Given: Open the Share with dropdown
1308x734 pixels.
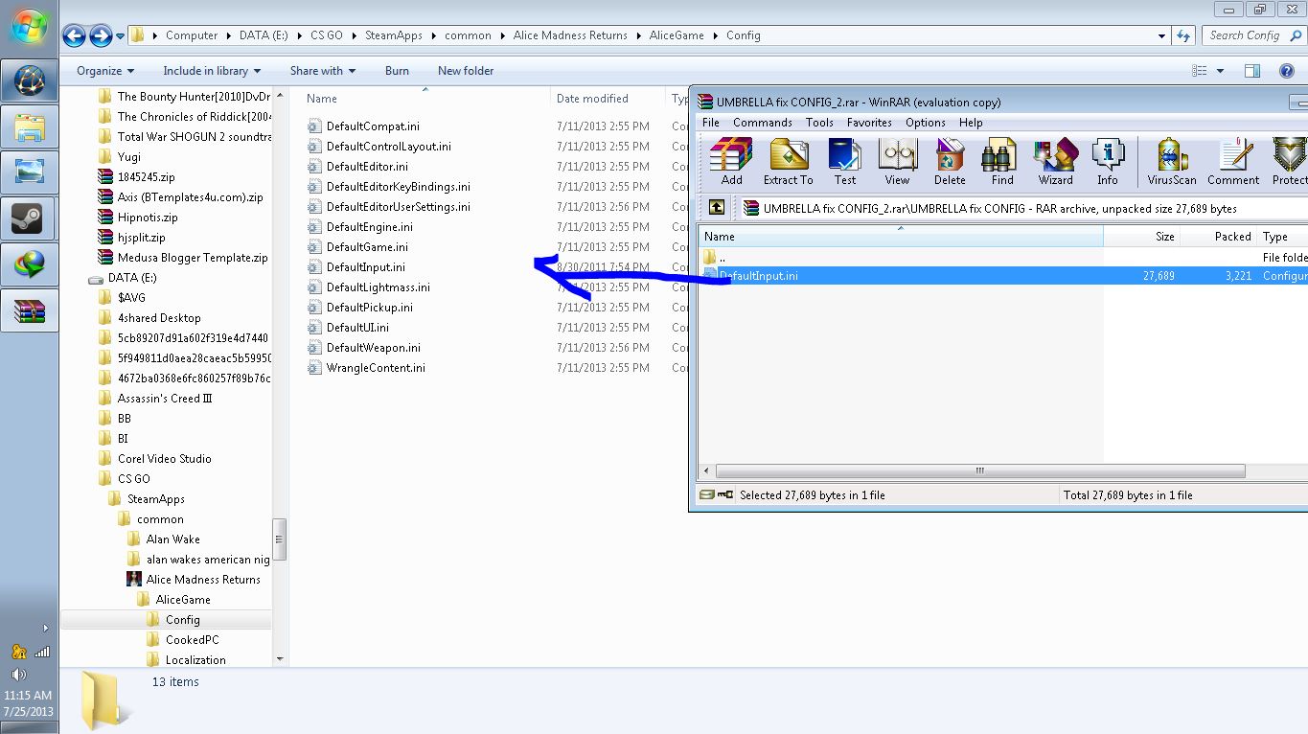Looking at the screenshot, I should (x=323, y=71).
